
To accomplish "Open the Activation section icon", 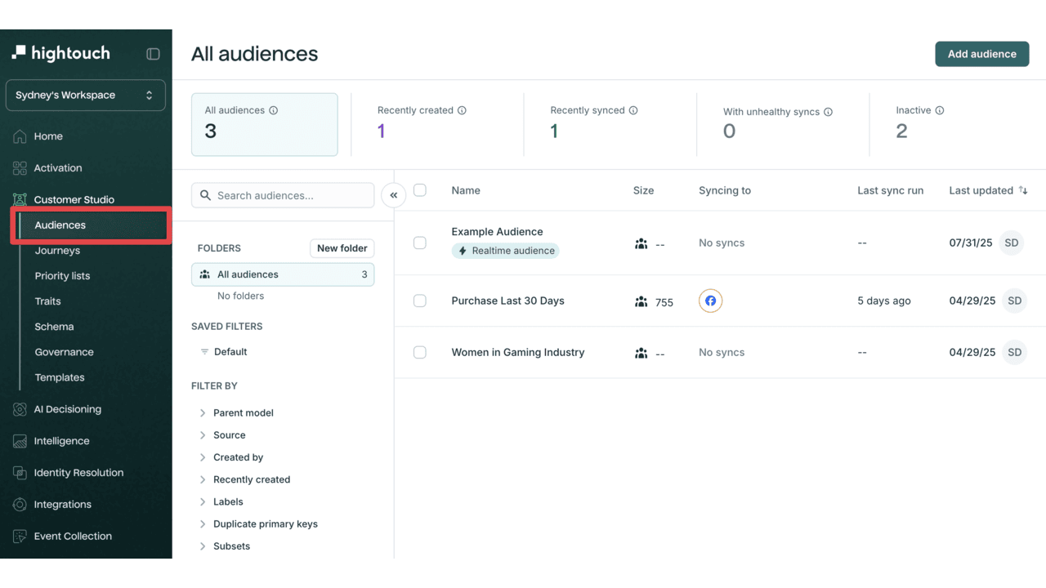I will click(20, 168).
